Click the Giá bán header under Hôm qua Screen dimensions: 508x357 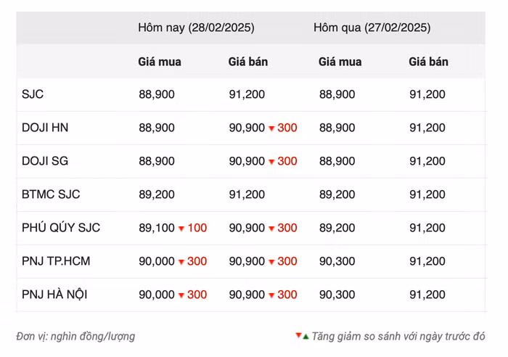[x=428, y=62]
